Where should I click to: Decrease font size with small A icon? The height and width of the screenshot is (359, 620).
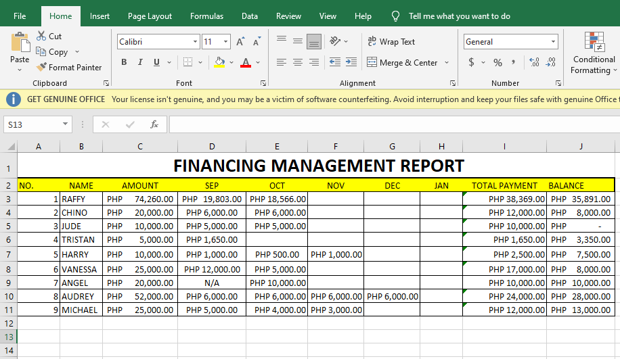pos(257,41)
